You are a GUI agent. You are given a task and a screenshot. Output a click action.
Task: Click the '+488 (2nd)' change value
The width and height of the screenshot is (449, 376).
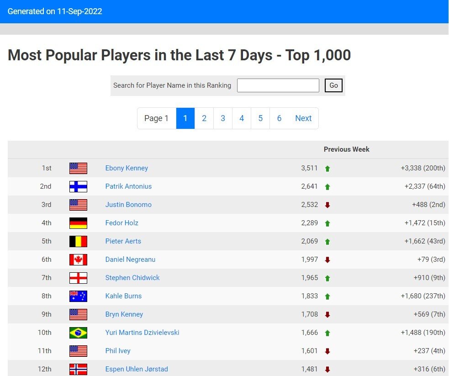click(428, 205)
